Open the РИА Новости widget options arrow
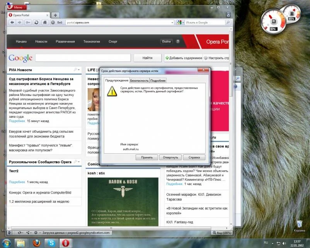This screenshot has width=310, height=248. [78, 70]
